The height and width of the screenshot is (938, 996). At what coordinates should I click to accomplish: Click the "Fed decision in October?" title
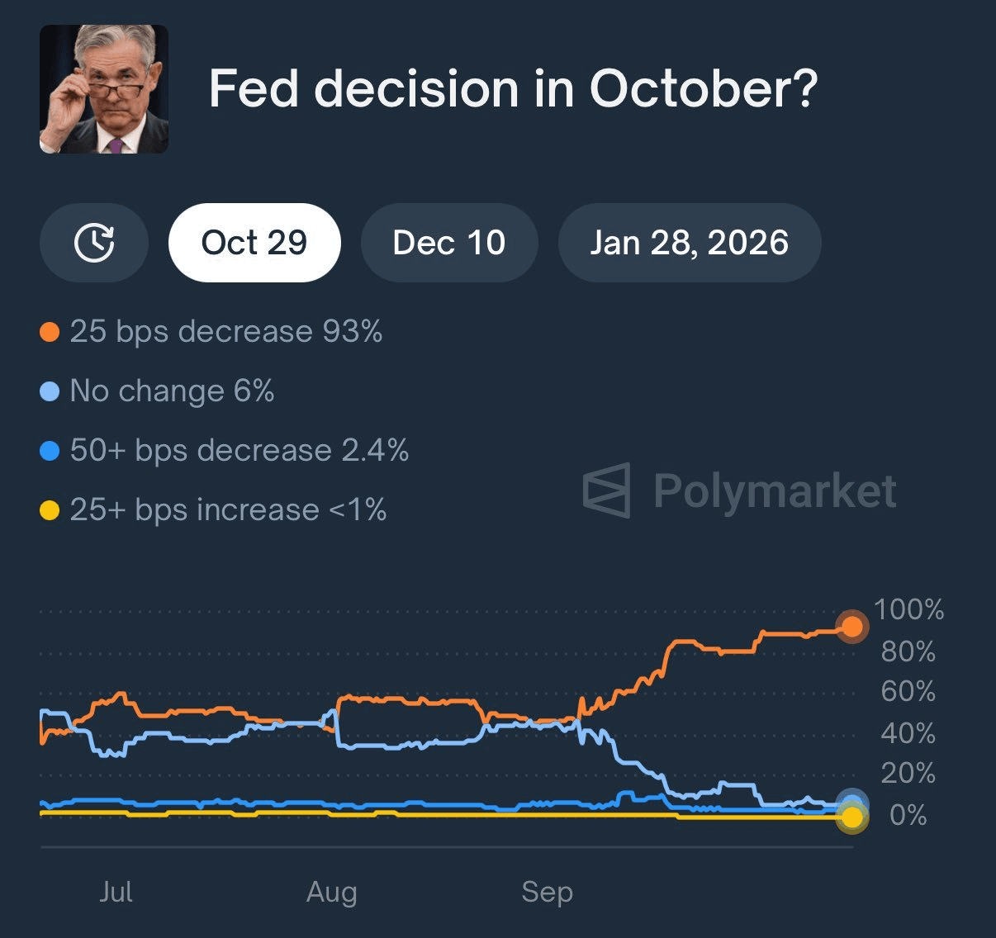(x=513, y=88)
